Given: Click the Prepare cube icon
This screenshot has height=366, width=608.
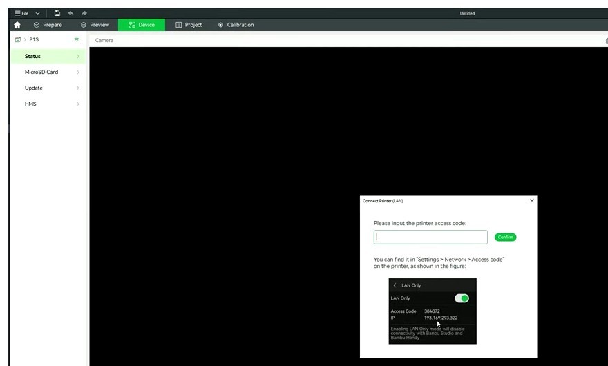Looking at the screenshot, I should pos(37,25).
